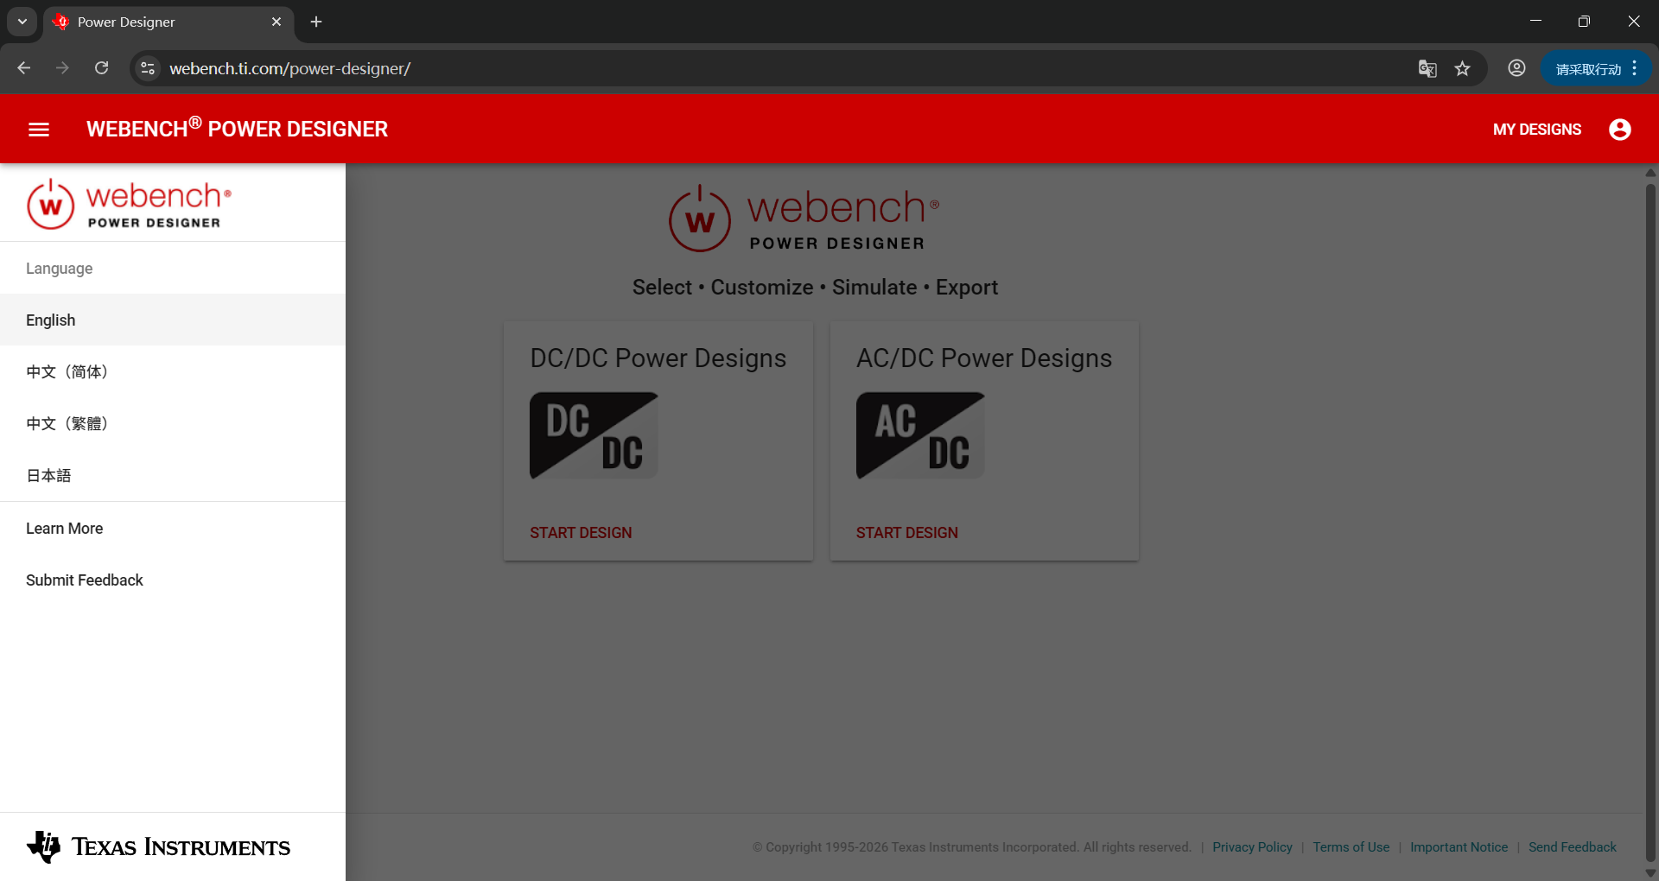Open the Google Translate page icon
Image resolution: width=1659 pixels, height=881 pixels.
[x=1427, y=68]
